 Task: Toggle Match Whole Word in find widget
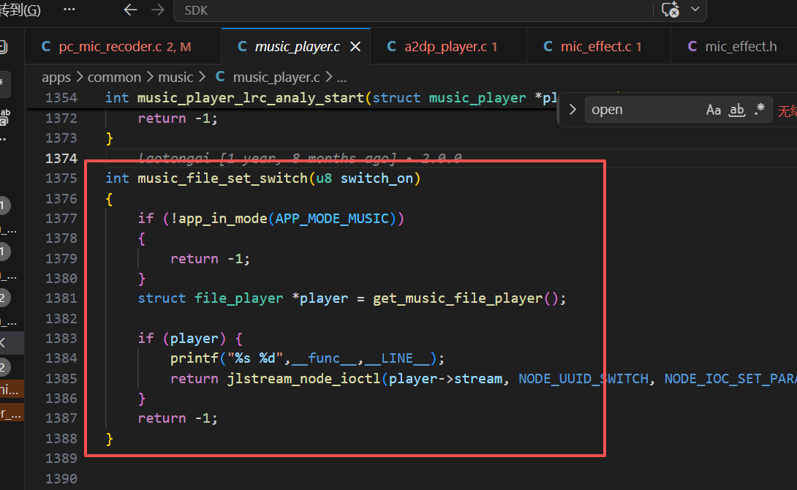[x=737, y=110]
